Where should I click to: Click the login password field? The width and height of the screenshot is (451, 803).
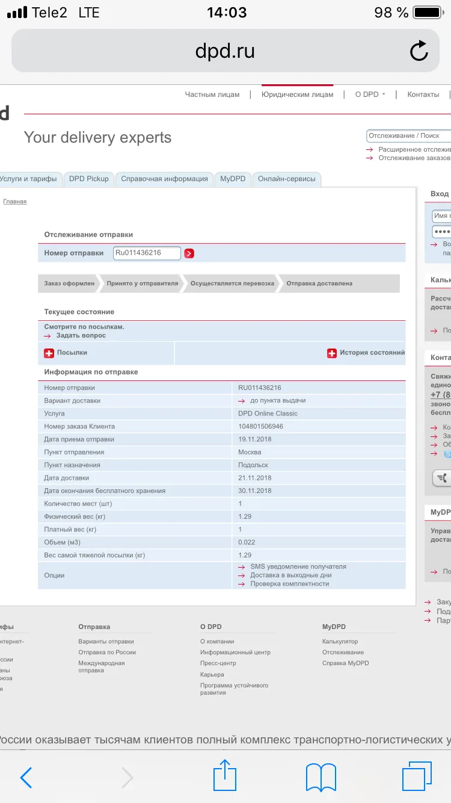point(441,232)
